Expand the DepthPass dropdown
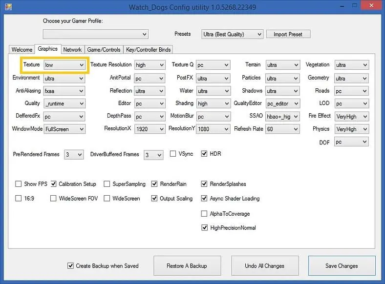 pos(150,117)
